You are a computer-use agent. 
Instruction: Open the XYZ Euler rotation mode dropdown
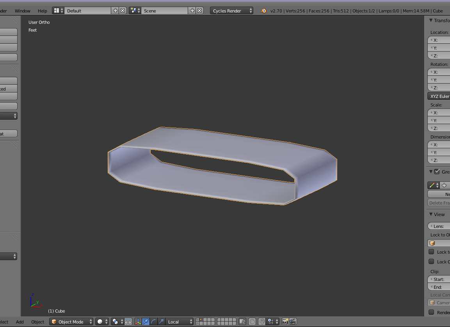(439, 96)
